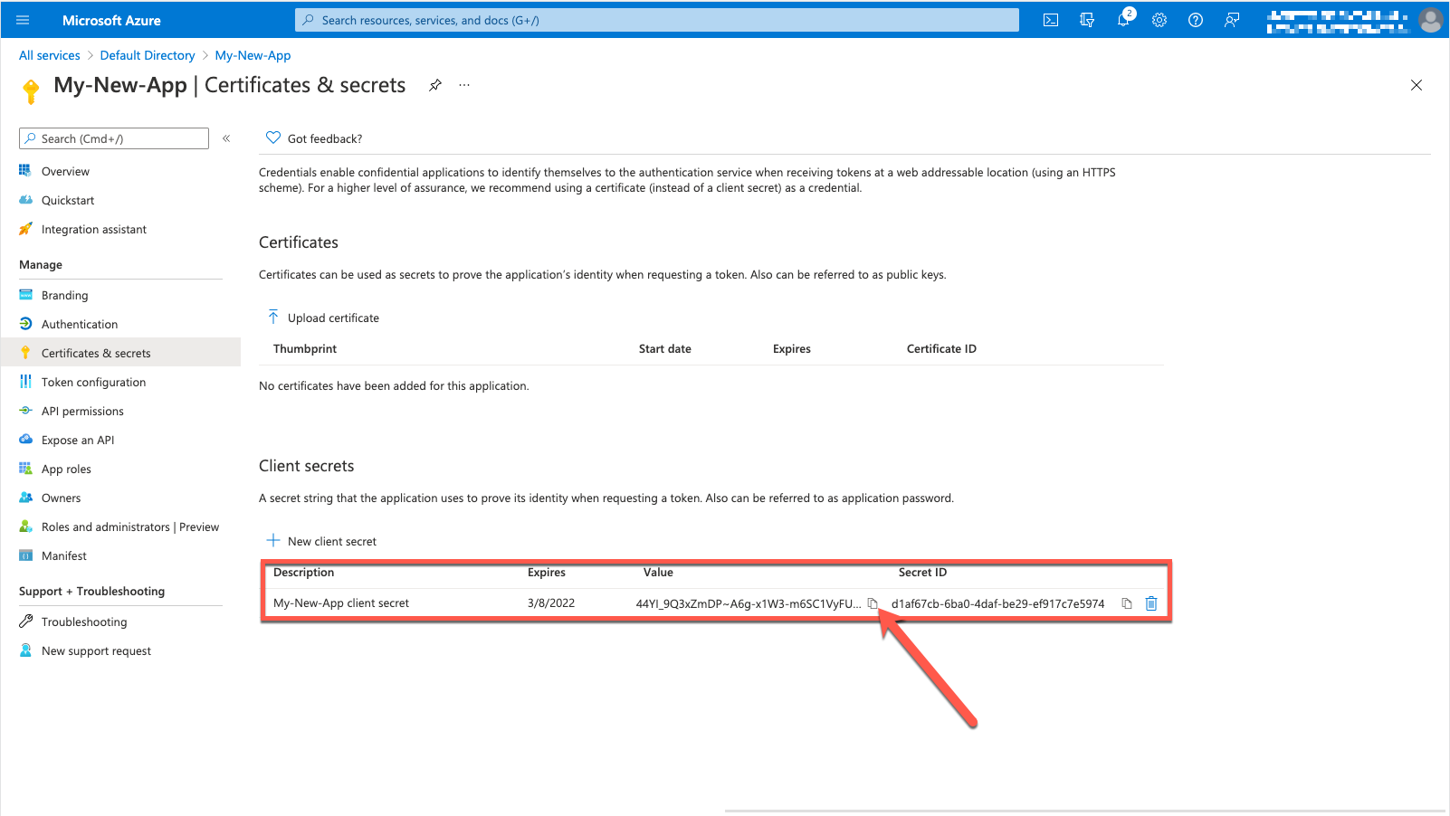
Task: Copy the Secret ID to clipboard
Action: click(1127, 603)
